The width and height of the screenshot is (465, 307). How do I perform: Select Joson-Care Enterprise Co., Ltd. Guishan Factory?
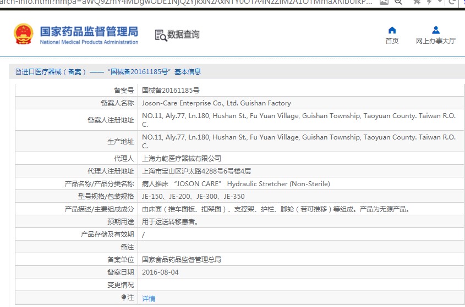click(216, 103)
